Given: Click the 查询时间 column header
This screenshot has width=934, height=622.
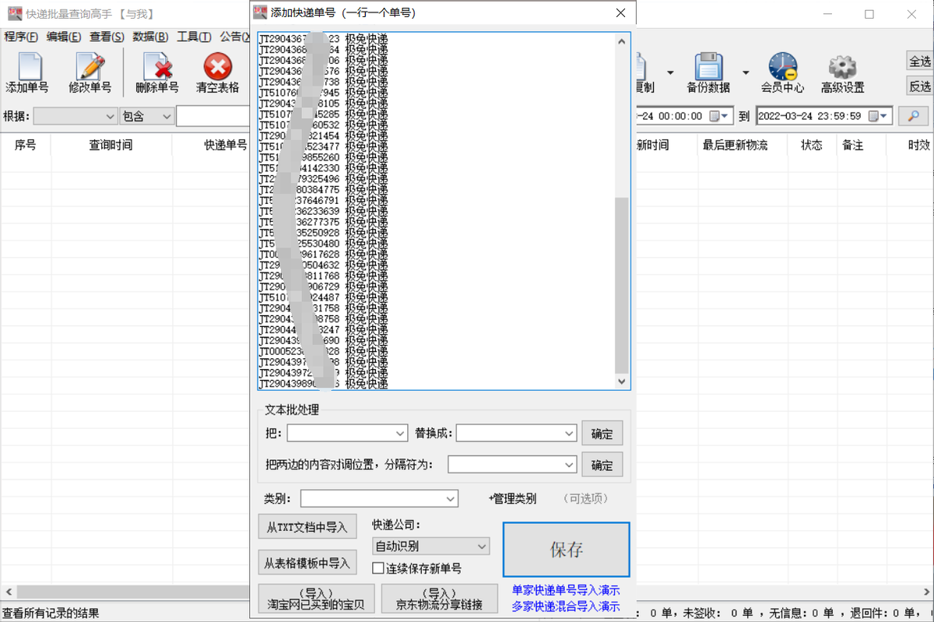Looking at the screenshot, I should [111, 145].
